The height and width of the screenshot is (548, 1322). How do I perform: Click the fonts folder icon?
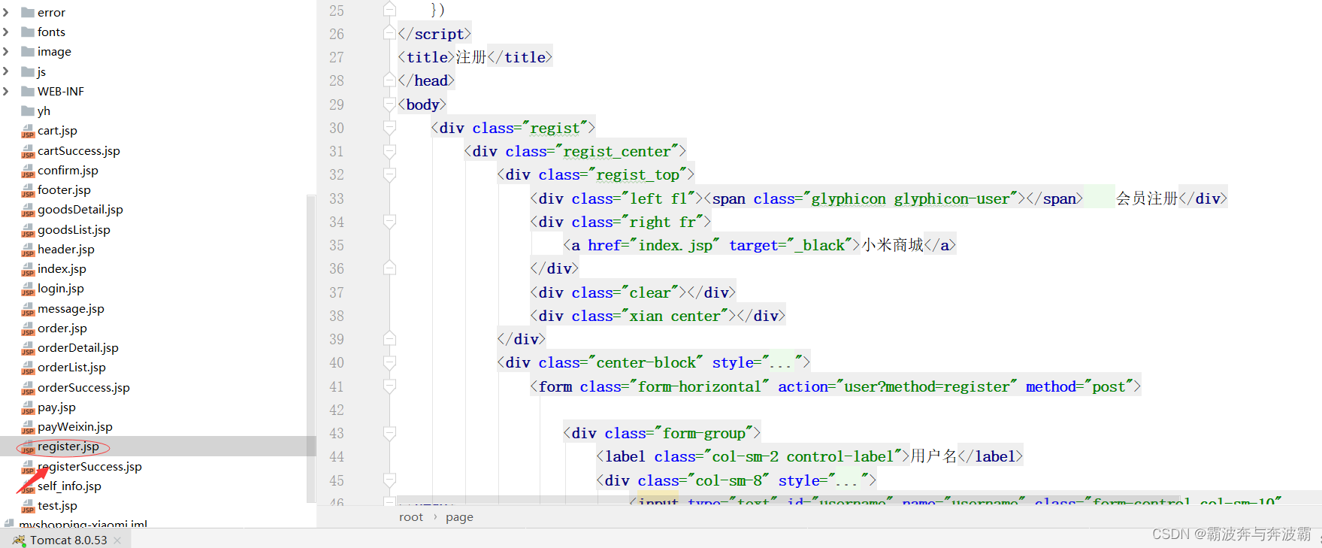(x=28, y=32)
